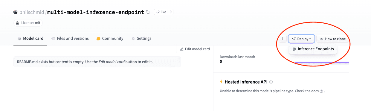371x111 pixels.
Task: Select Inference Endpoints from the Deploy menu
Action: click(x=313, y=49)
